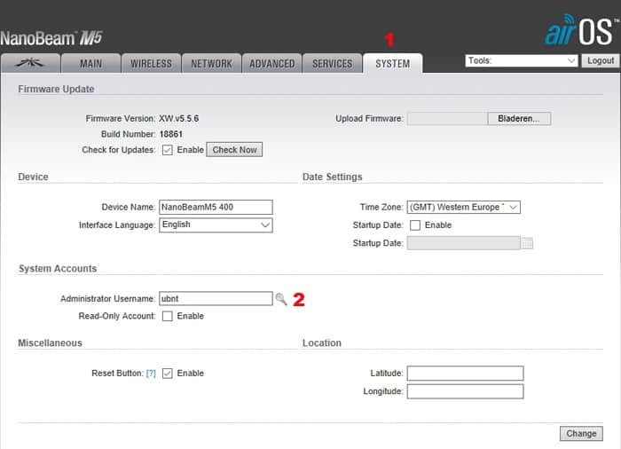The height and width of the screenshot is (449, 621).
Task: Click the Latitude input field
Action: pyautogui.click(x=466, y=373)
